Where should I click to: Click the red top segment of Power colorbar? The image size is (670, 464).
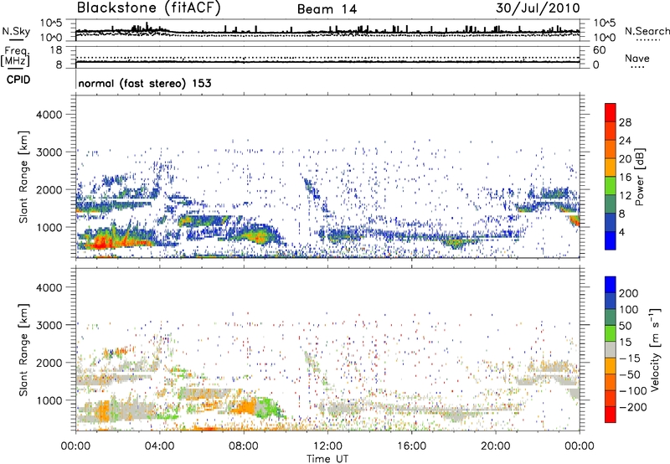click(x=611, y=113)
